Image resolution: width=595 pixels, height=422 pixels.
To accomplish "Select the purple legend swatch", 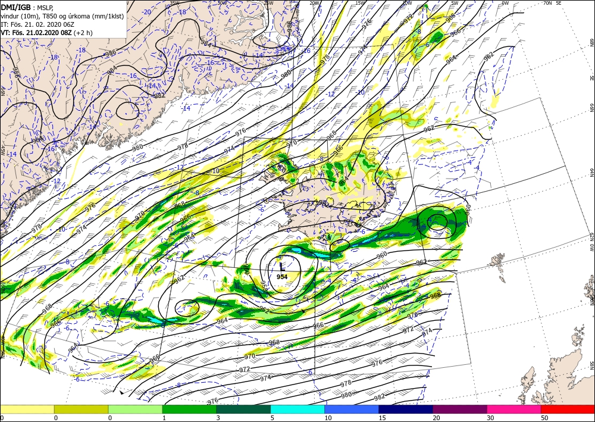I will pos(459,409).
